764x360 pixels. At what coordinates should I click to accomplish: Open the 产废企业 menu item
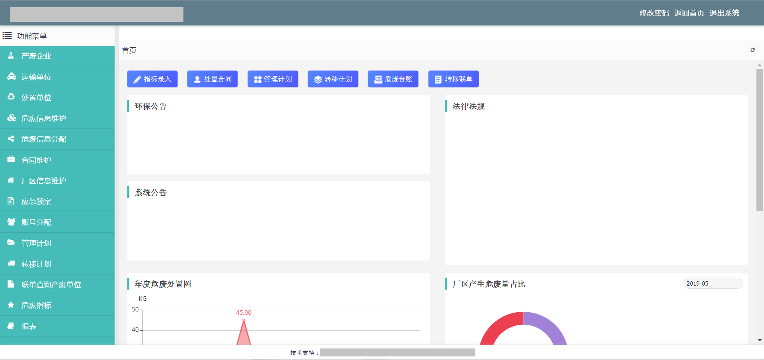(x=57, y=56)
